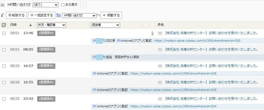
Task: Toggle the select-all checkbox in the header
Action: [4, 25]
